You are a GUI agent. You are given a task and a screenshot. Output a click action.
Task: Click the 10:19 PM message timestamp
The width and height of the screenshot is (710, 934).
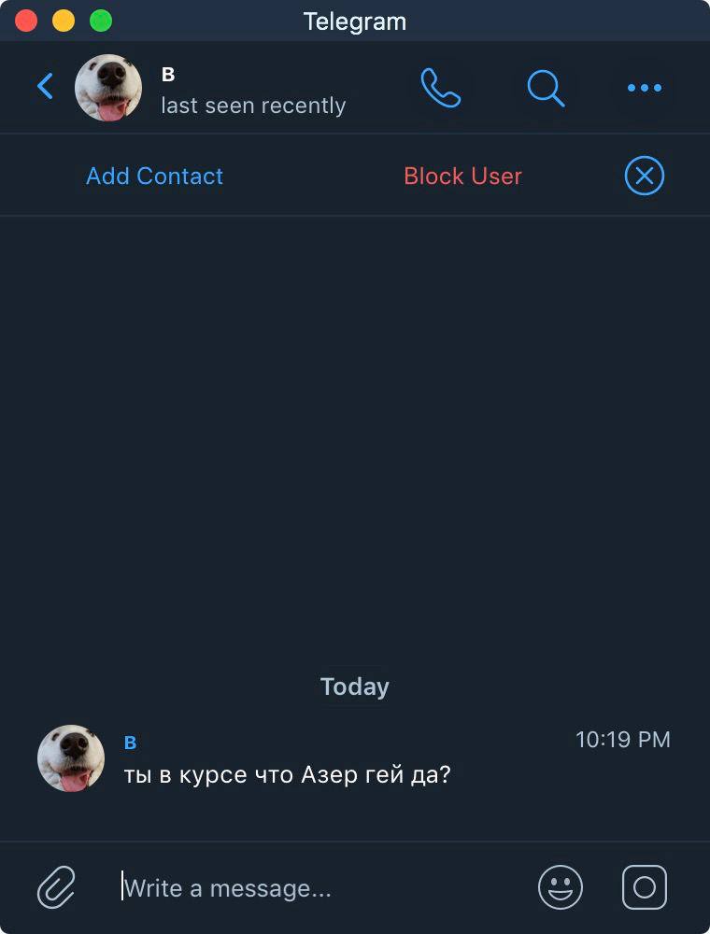click(x=622, y=740)
